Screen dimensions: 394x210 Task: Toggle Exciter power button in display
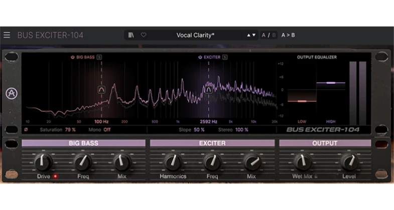click(x=200, y=57)
